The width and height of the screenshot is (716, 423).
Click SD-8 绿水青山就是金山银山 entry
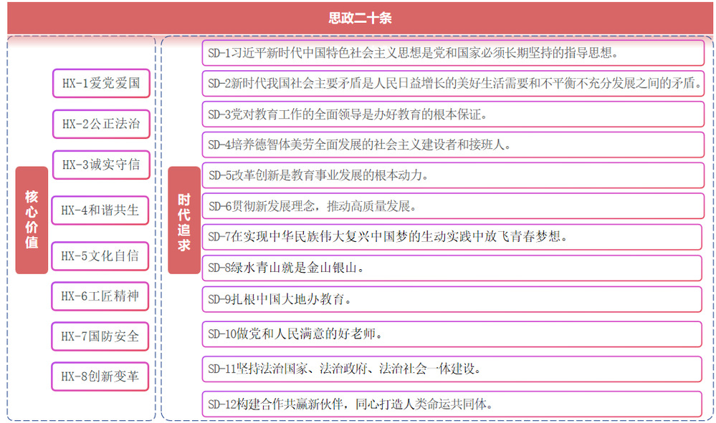452,268
